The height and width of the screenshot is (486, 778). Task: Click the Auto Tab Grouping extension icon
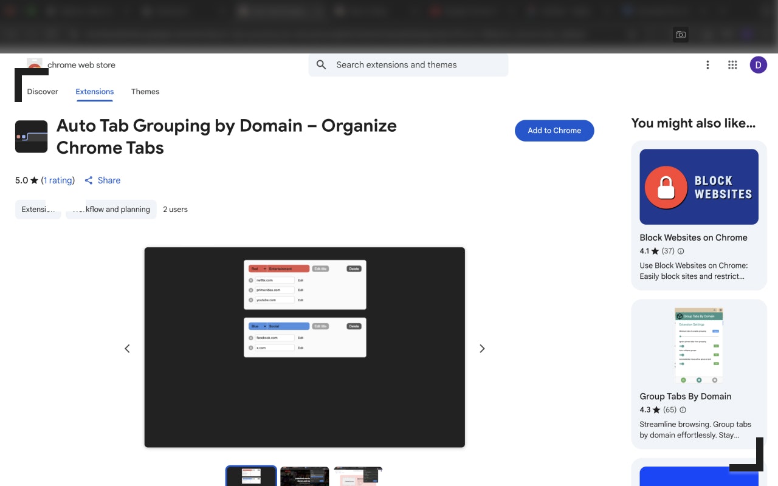click(32, 137)
